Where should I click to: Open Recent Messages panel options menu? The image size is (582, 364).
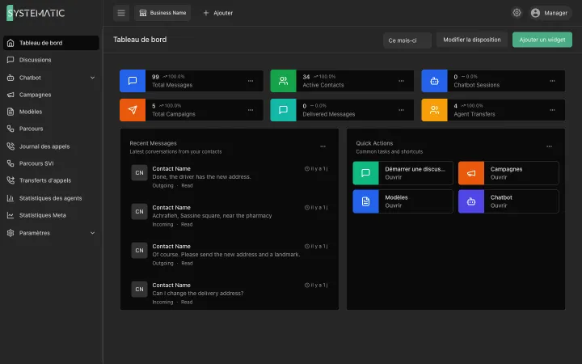click(323, 146)
